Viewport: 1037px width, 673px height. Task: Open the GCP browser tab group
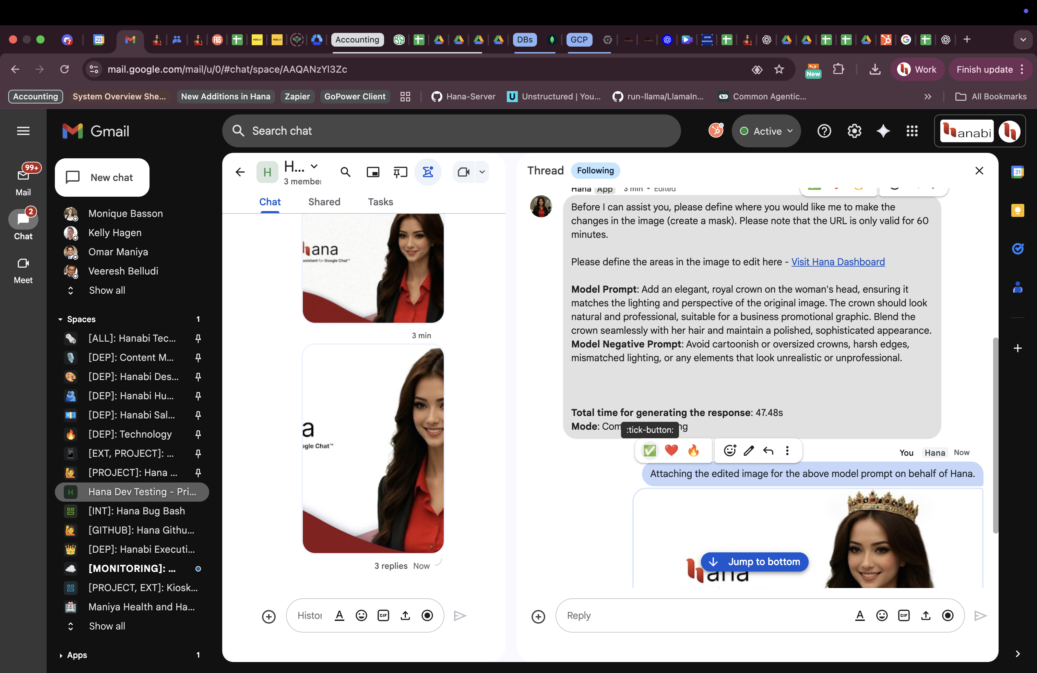(x=579, y=40)
